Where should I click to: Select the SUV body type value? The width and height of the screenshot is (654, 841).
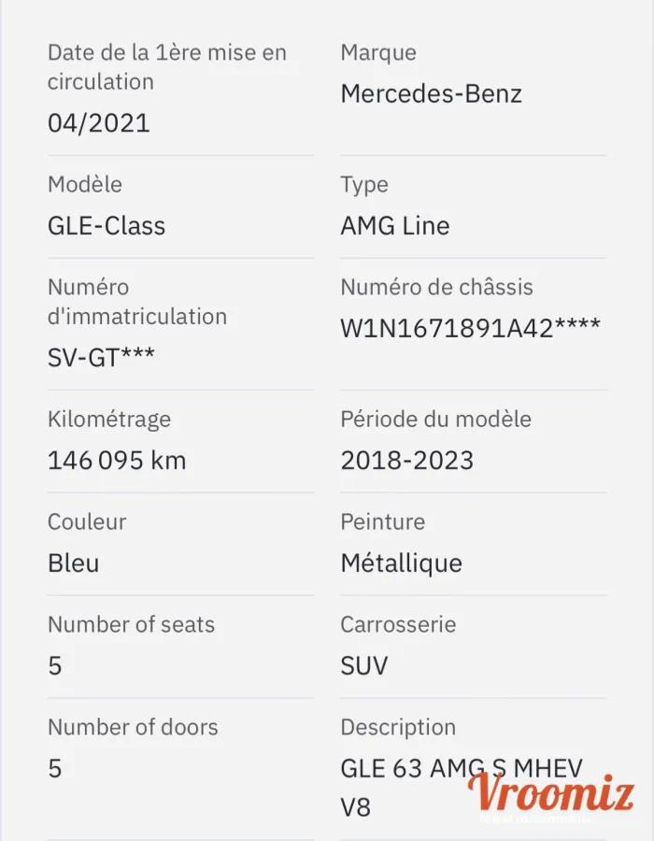363,666
